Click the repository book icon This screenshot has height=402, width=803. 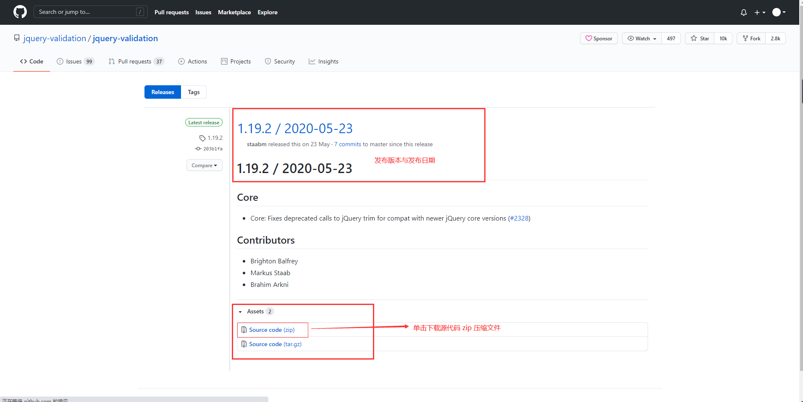tap(17, 38)
